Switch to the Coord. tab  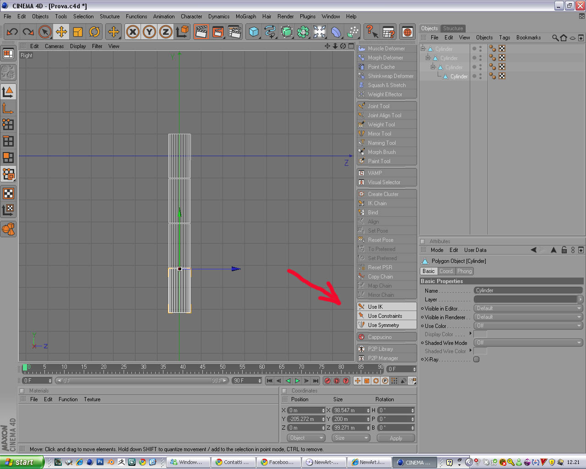pyautogui.click(x=446, y=271)
